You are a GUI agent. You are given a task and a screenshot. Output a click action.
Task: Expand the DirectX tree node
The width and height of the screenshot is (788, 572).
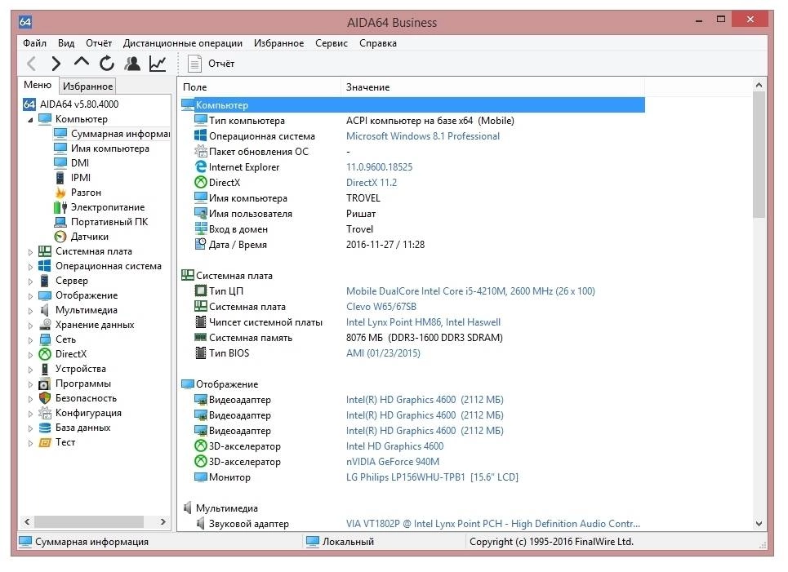coord(30,355)
